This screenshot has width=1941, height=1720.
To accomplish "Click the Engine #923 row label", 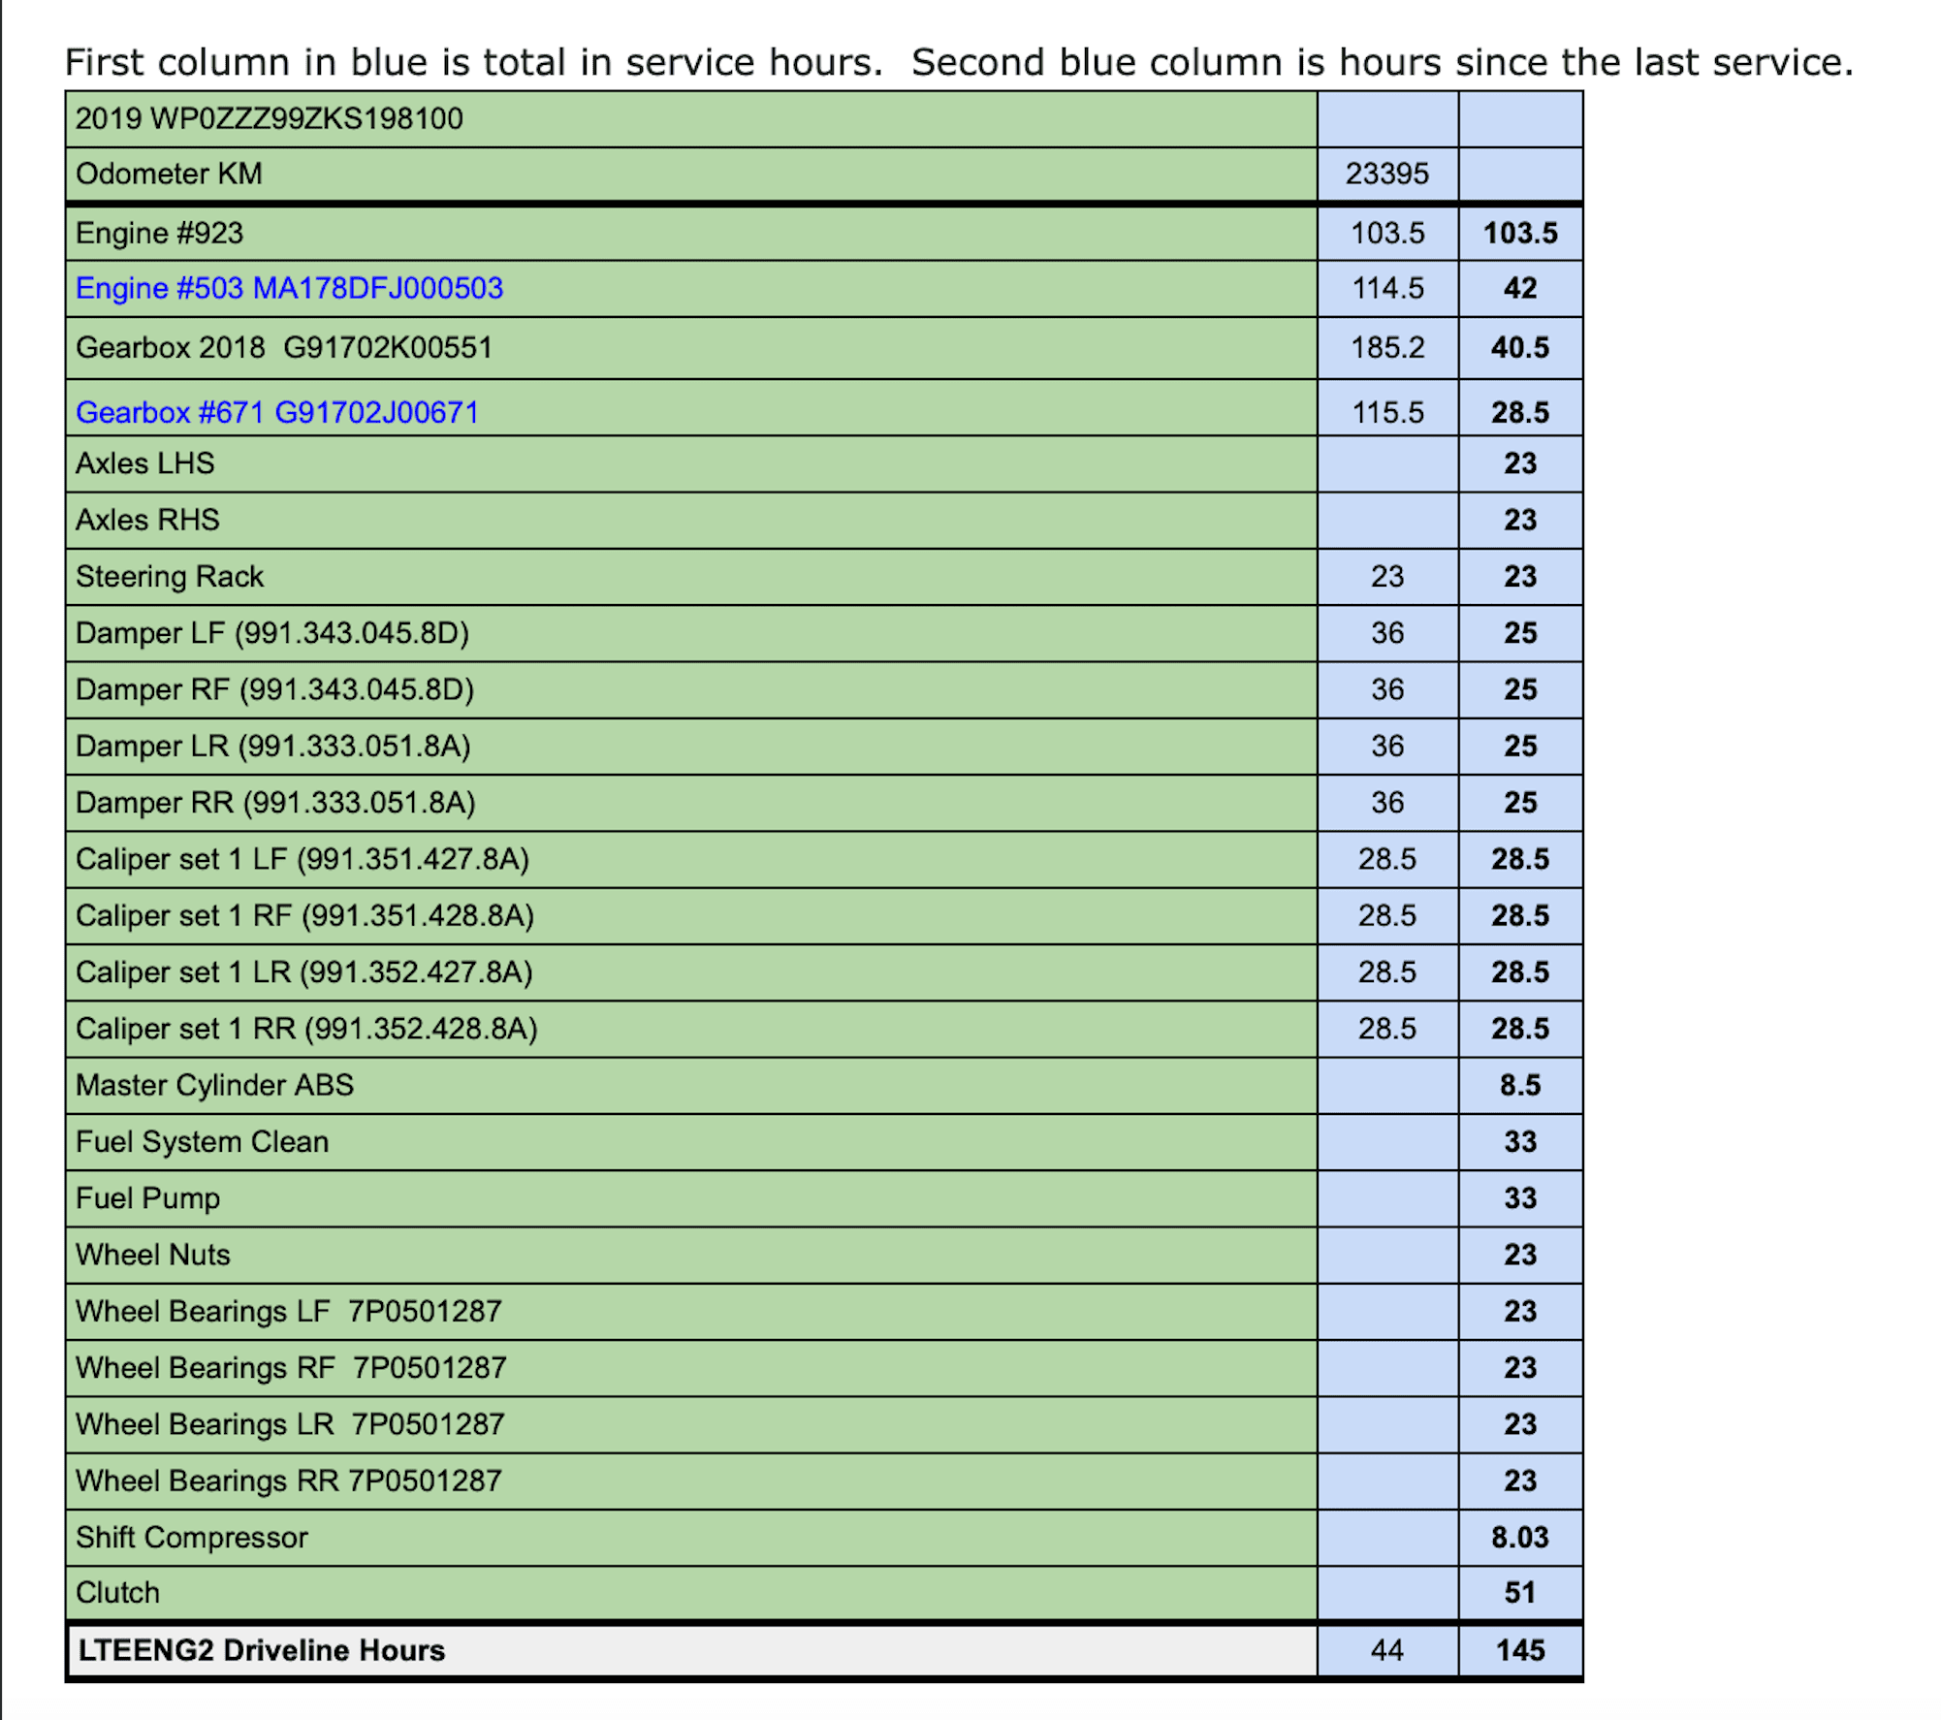I will click(159, 233).
